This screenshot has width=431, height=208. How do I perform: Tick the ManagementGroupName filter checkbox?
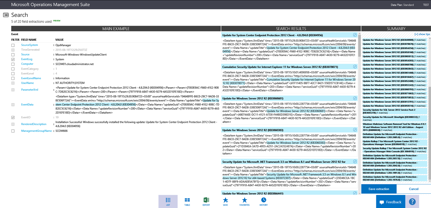coord(13,131)
